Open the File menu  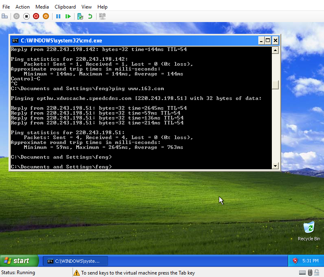(x=6, y=7)
